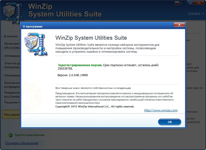Minimize the main WinZip window
The height and width of the screenshot is (150, 206).
tap(190, 3)
